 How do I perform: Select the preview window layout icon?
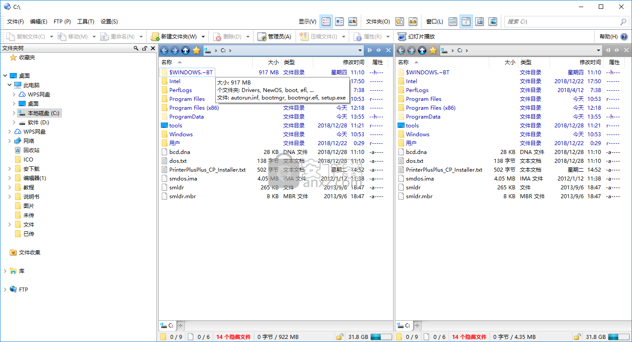pyautogui.click(x=492, y=21)
